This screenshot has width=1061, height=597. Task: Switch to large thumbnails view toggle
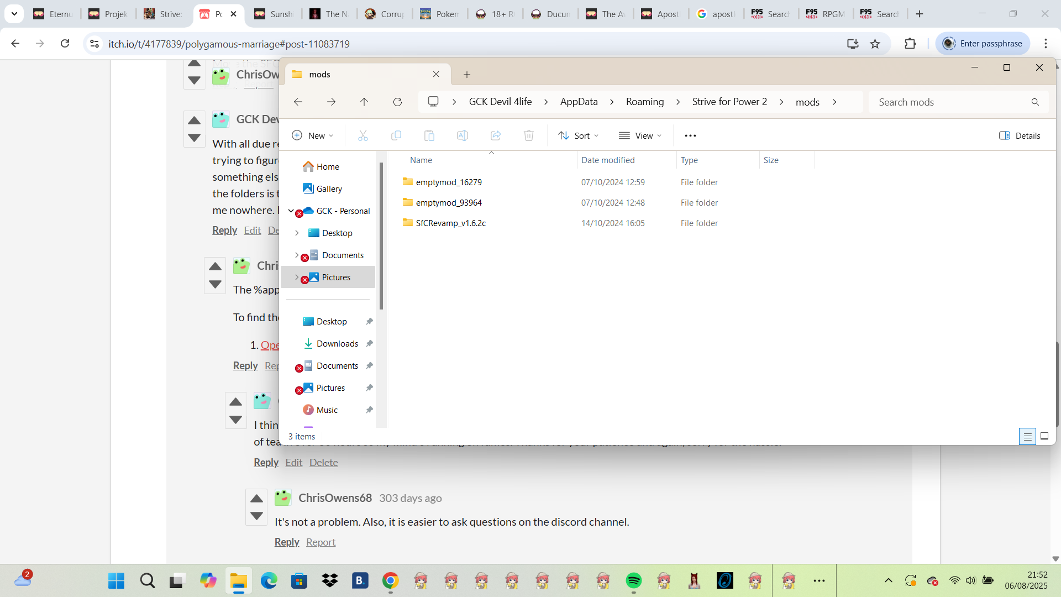click(1044, 437)
